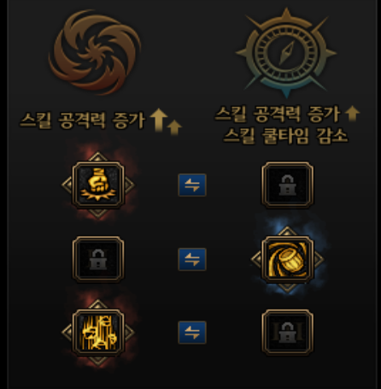Toggle the swap arrows beside barrel skill

[192, 259]
